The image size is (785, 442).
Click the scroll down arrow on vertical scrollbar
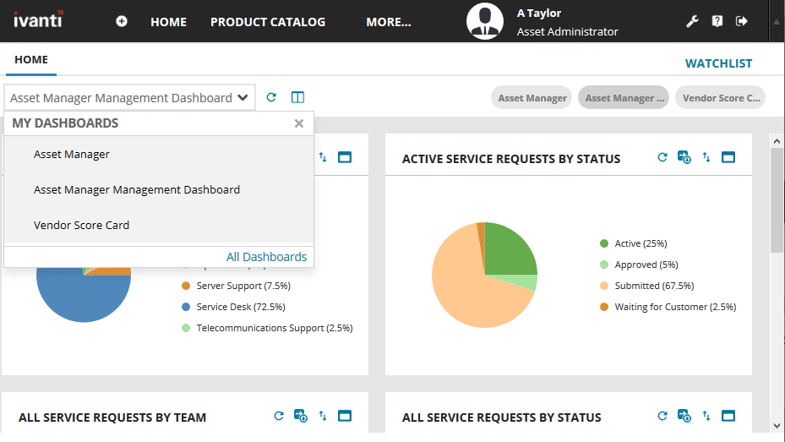[777, 425]
